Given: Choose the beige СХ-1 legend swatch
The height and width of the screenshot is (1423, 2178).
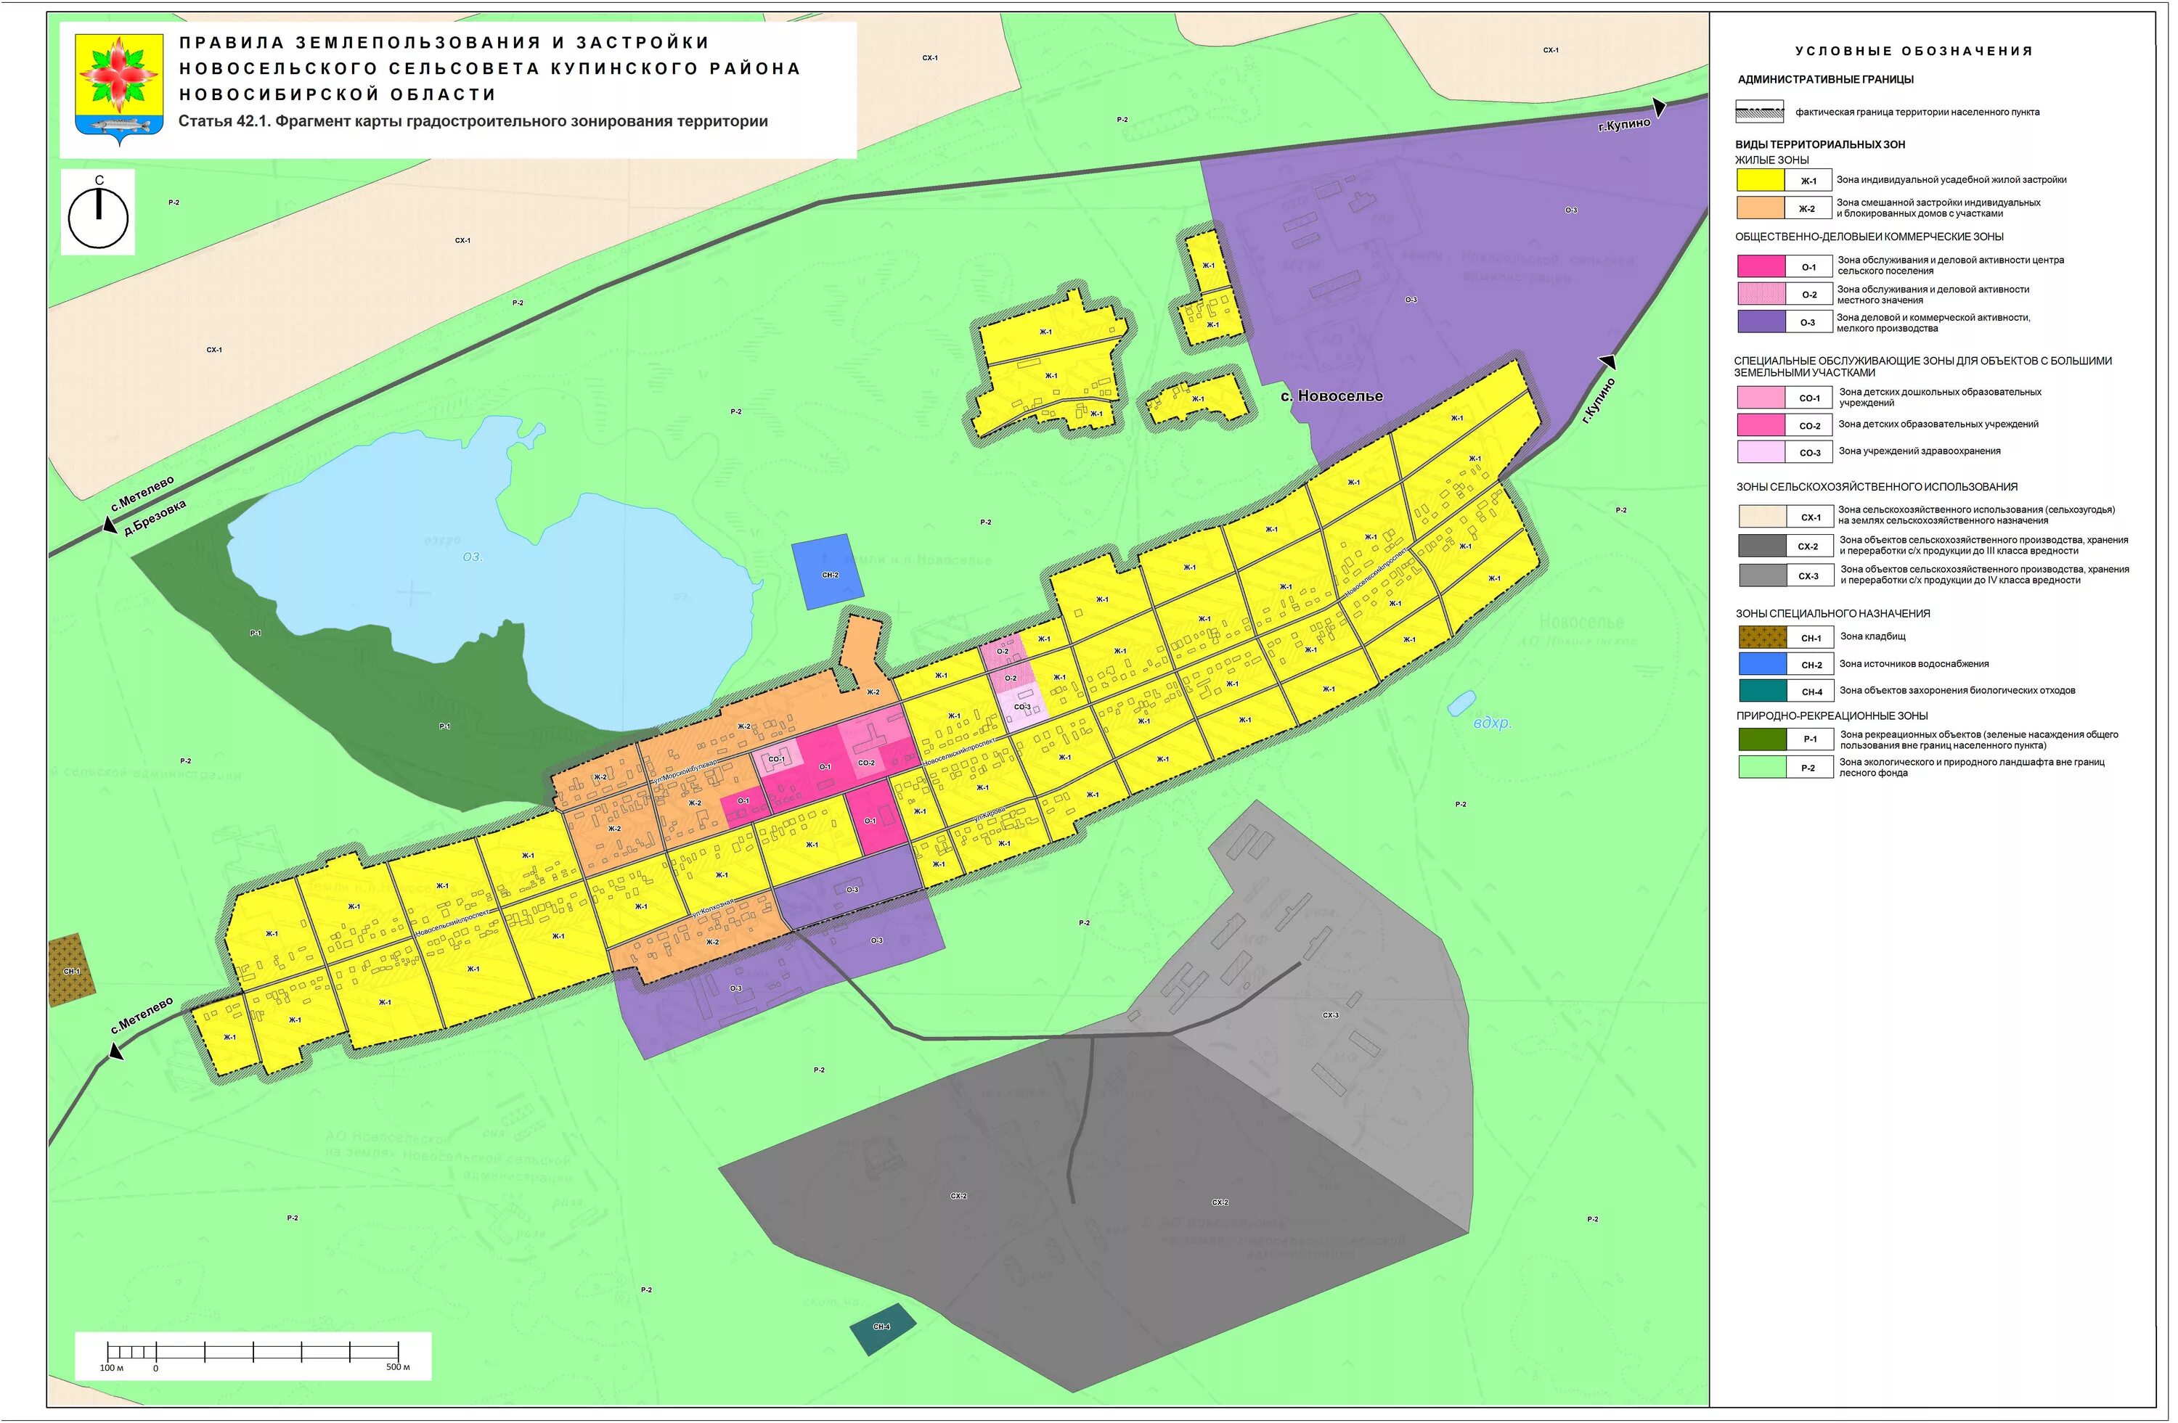Looking at the screenshot, I should tap(1763, 517).
